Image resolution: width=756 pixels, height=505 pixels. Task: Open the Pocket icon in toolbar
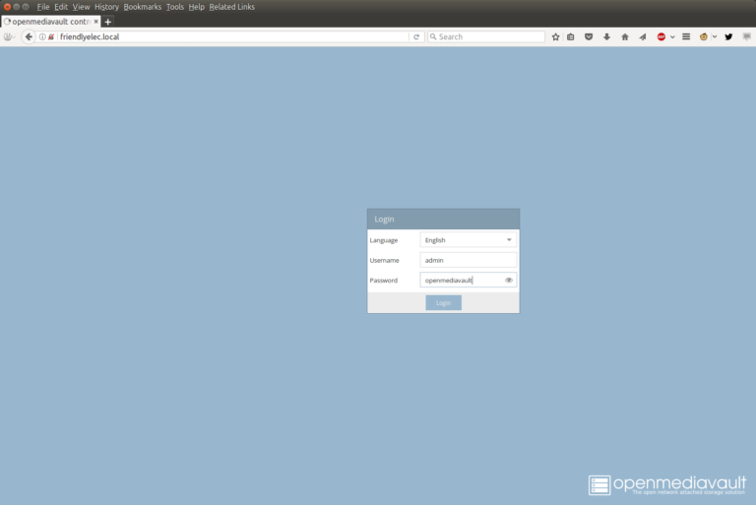click(589, 36)
